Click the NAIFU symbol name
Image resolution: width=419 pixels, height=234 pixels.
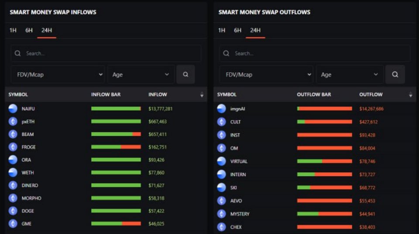pos(28,109)
